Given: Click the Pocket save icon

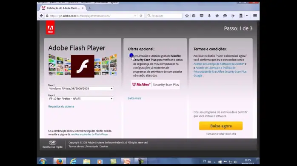Looking at the screenshot, I should point(202,16).
